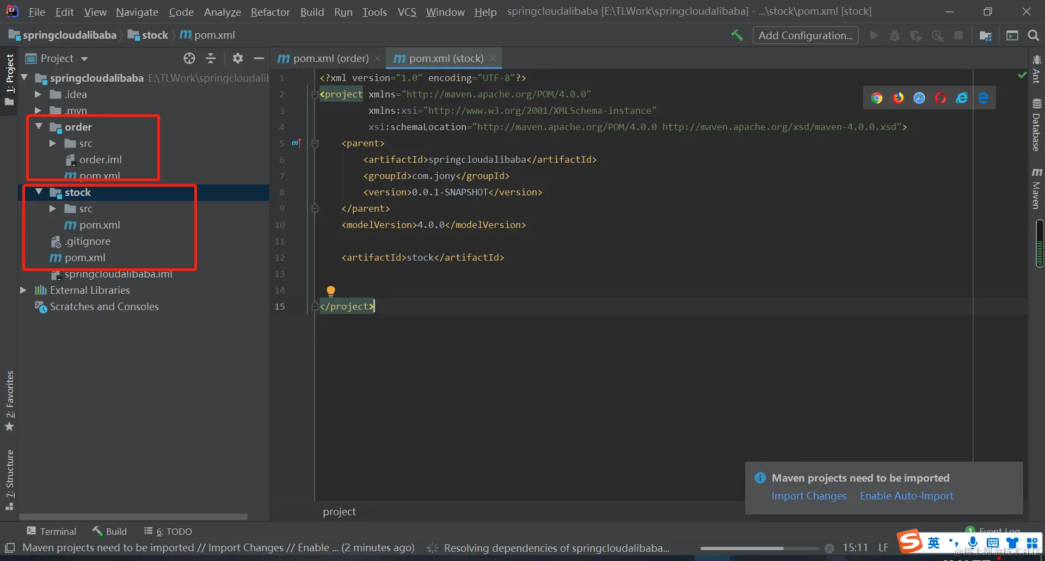Screen dimensions: 1045x561
Task: Start debugging with the bug icon
Action: click(895, 35)
